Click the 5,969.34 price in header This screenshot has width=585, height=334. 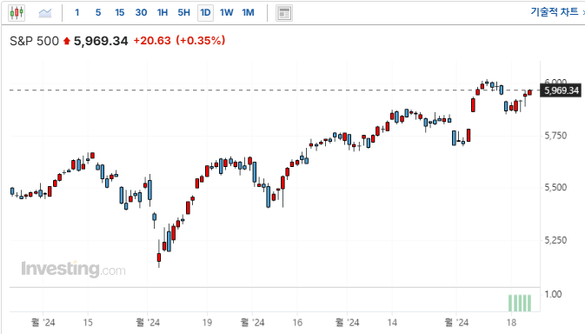(101, 41)
